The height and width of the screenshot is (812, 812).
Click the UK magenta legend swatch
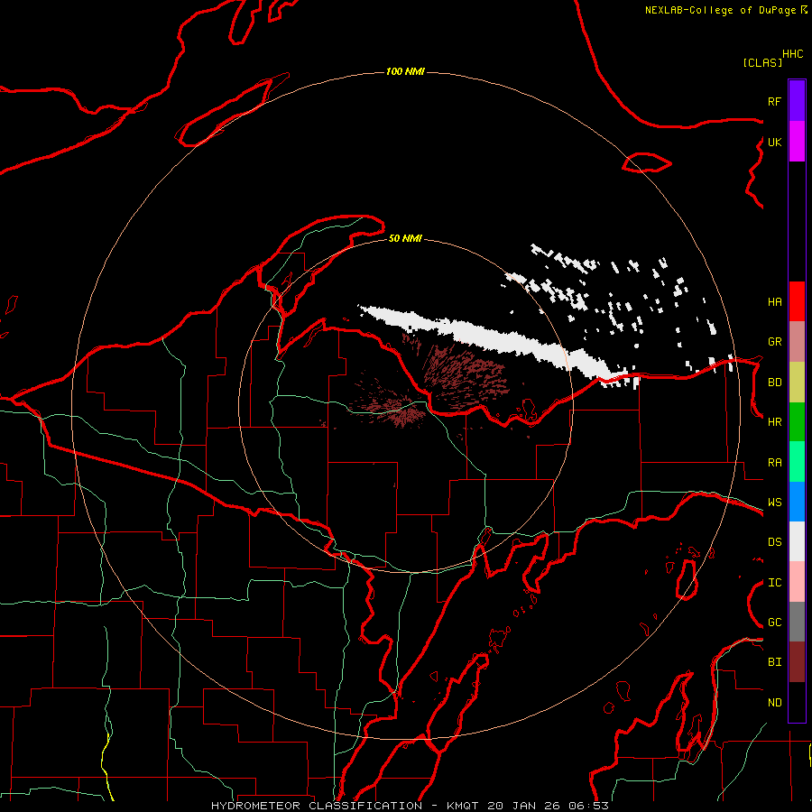pos(797,142)
